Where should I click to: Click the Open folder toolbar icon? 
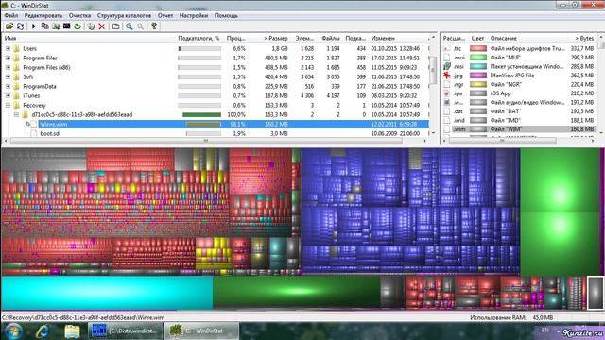click(x=9, y=26)
